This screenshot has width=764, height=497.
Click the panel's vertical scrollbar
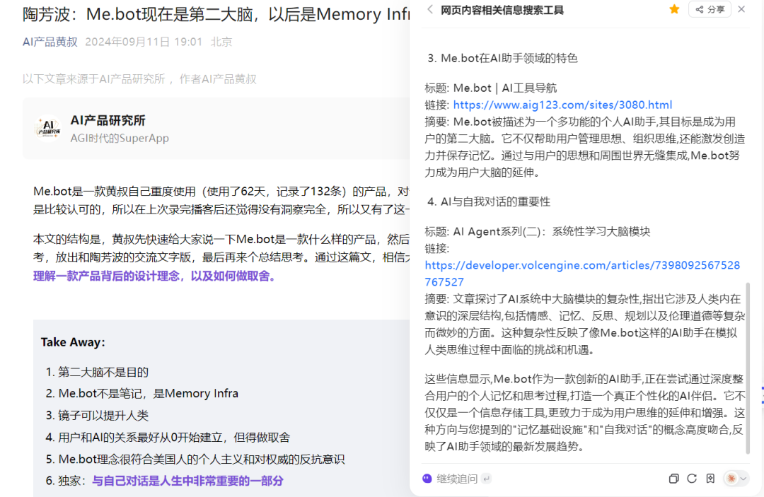pyautogui.click(x=748, y=368)
